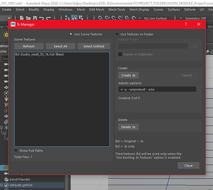Toggle Show Full Paths option
The height and width of the screenshot is (190, 213).
click(x=16, y=150)
